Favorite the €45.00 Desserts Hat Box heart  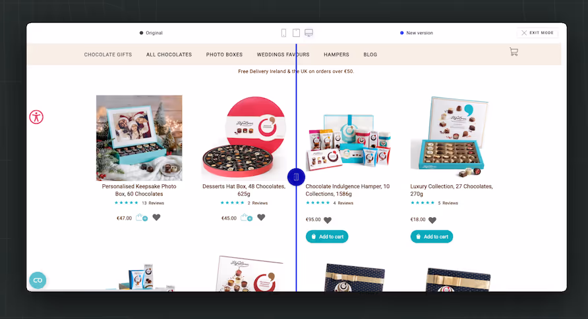[262, 217]
